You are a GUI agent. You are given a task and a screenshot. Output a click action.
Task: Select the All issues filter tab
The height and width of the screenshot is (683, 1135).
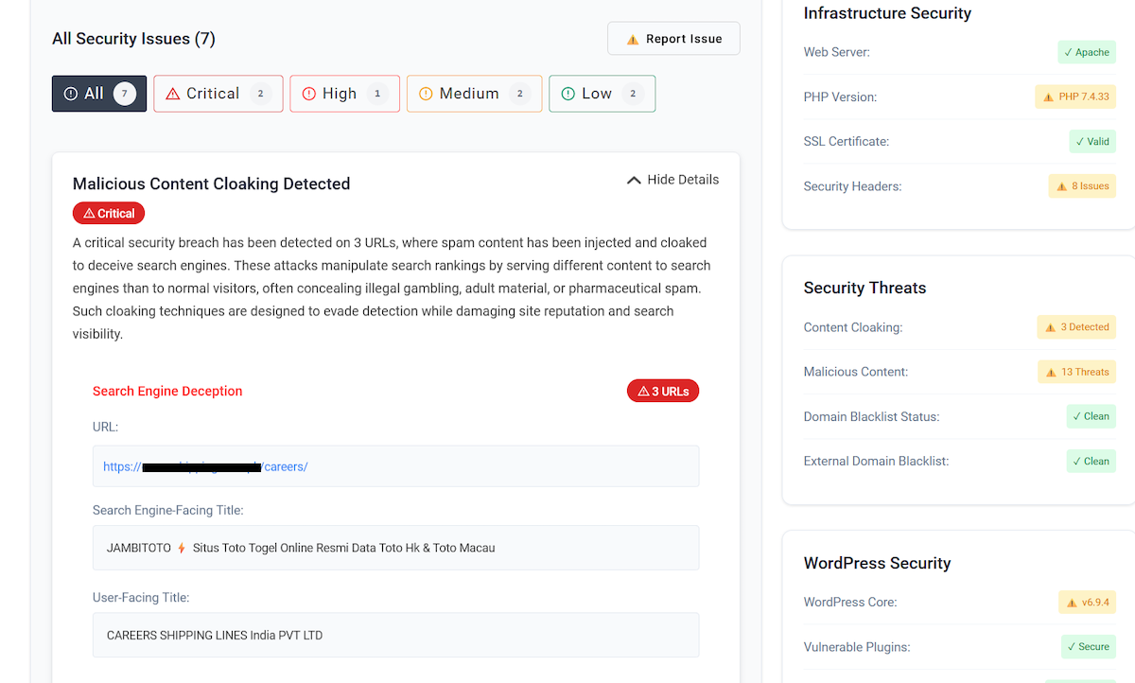tap(99, 94)
